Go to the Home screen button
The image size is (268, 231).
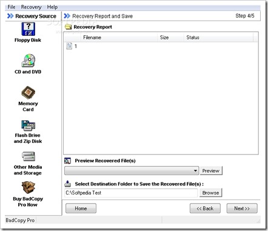(81, 209)
